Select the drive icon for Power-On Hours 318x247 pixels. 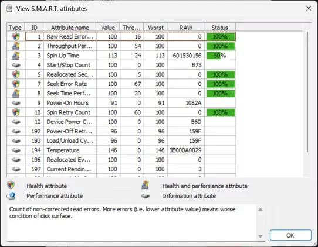(16, 103)
